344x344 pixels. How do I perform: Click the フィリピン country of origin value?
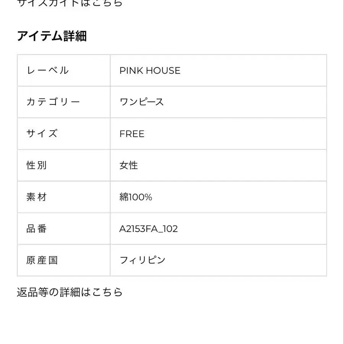(143, 261)
